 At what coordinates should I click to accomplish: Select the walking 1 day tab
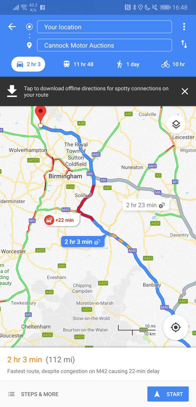(x=128, y=64)
